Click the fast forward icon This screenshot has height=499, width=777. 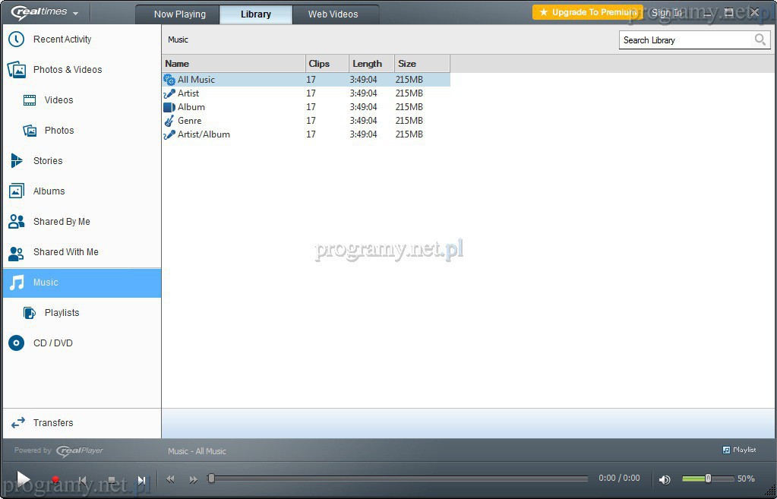(193, 479)
